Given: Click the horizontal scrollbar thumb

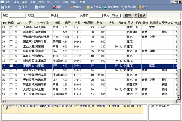Looking at the screenshot, I should coord(68,101).
